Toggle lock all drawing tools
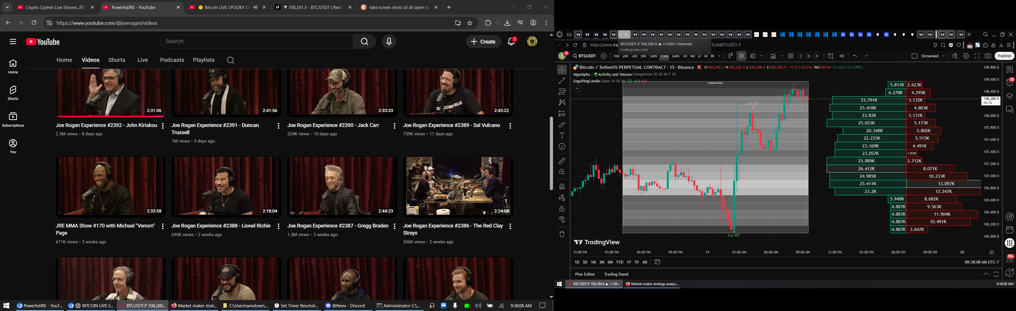The width and height of the screenshot is (1016, 311). 562,209
